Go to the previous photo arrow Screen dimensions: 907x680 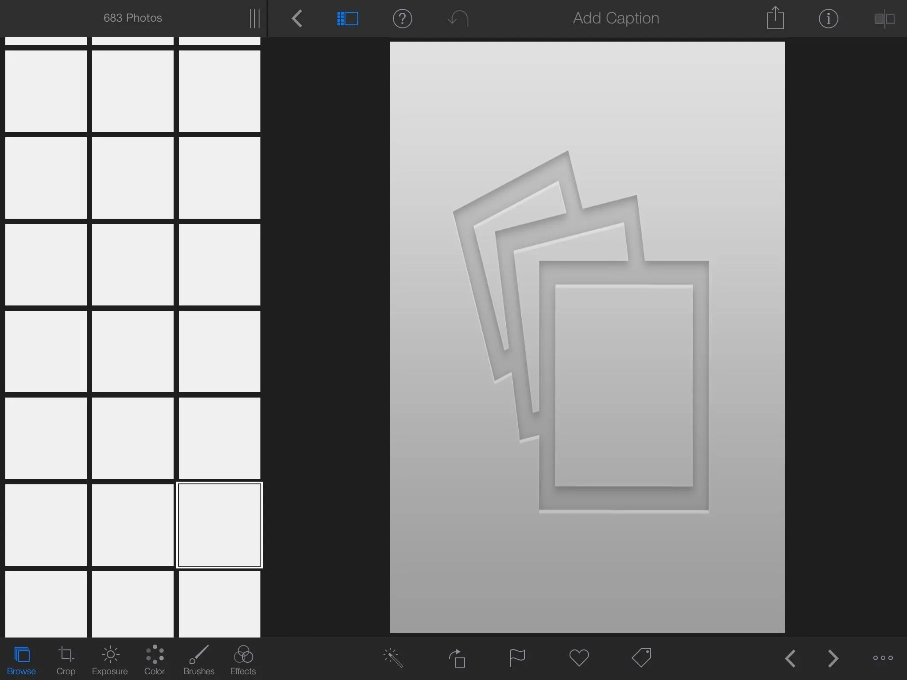(791, 658)
